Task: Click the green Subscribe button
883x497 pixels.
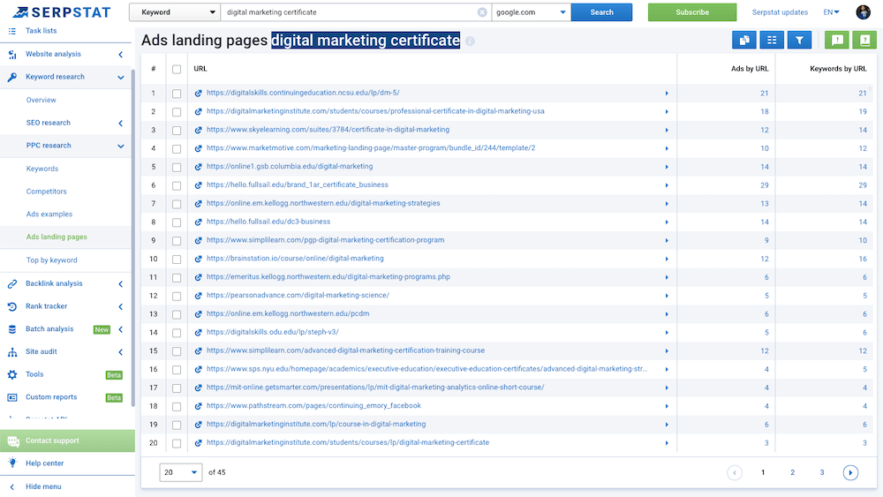Action: pyautogui.click(x=692, y=12)
